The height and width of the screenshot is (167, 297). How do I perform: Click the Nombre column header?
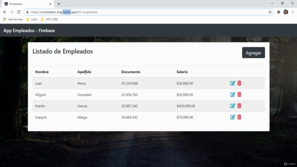(x=42, y=72)
